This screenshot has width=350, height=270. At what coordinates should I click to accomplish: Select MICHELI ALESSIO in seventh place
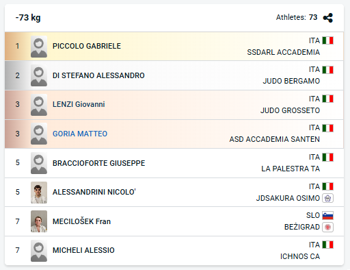83,250
